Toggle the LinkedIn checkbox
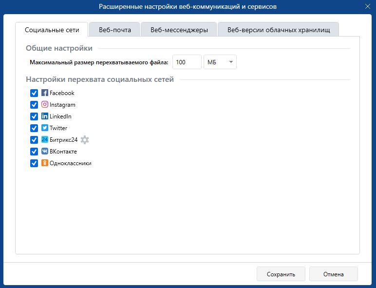This screenshot has height=288, width=376. tap(34, 116)
